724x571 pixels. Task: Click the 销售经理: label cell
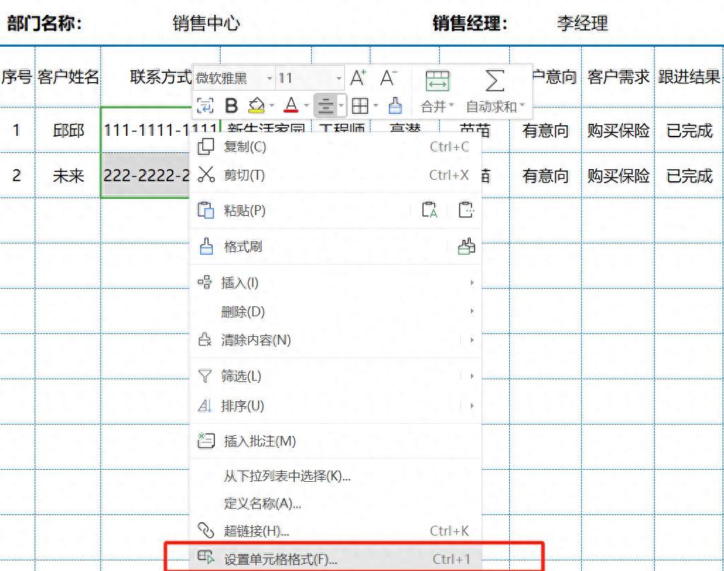point(470,23)
